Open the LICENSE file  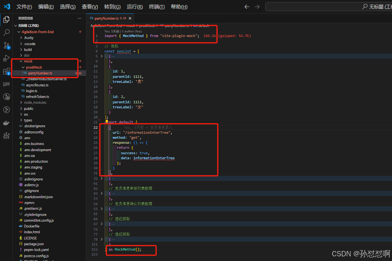30,238
